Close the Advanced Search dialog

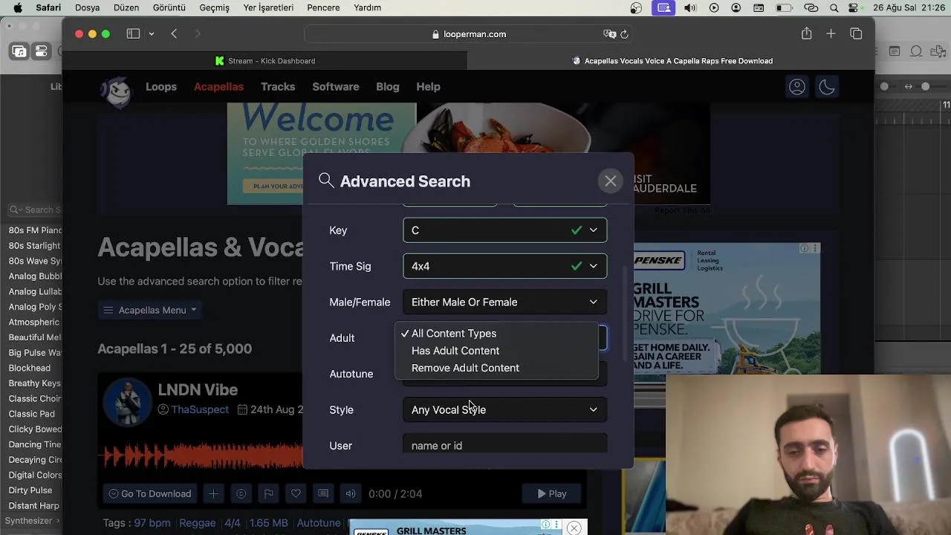(610, 181)
